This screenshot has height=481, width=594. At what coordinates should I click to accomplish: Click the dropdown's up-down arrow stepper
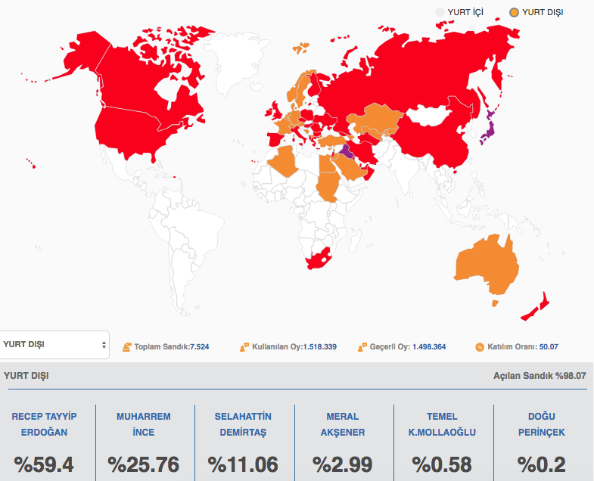[x=103, y=345]
